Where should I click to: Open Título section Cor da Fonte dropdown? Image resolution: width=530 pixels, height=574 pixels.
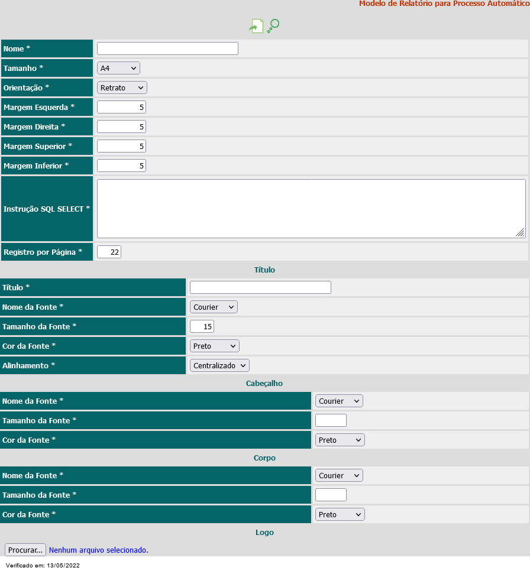(215, 346)
